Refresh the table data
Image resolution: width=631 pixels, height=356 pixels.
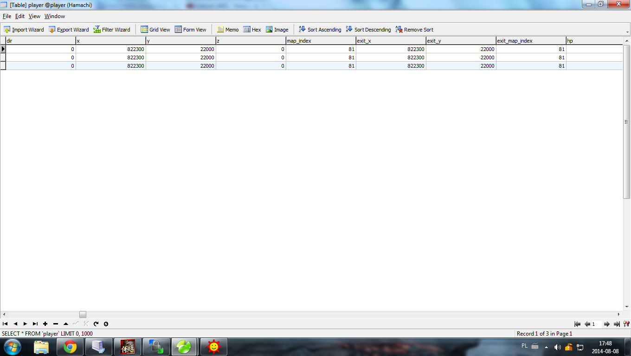[96, 324]
